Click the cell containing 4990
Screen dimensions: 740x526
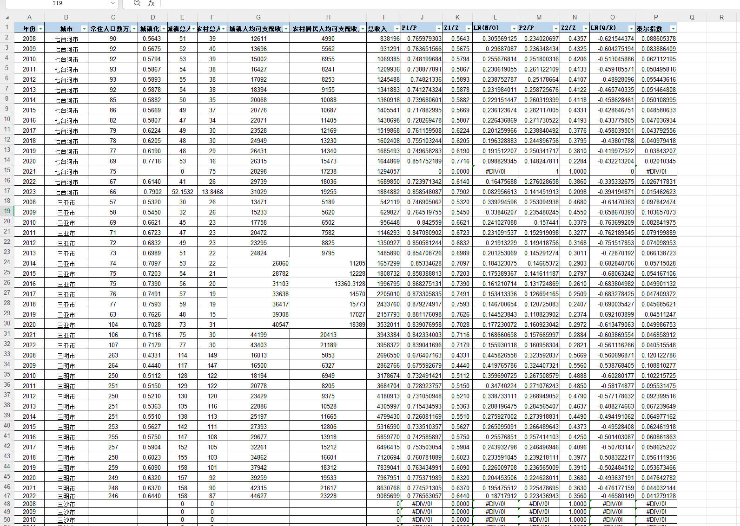click(x=328, y=39)
